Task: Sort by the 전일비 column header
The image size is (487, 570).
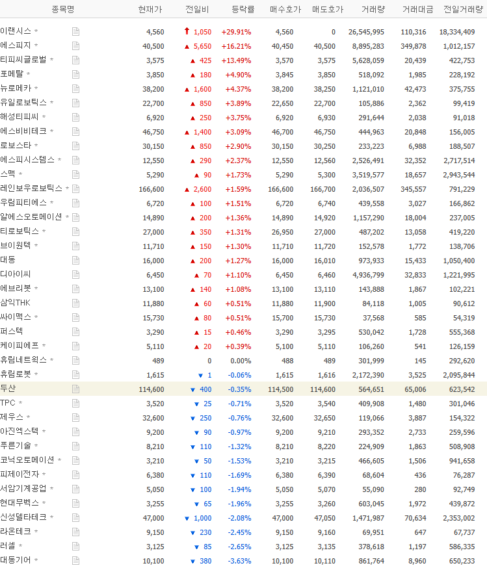Action: pos(197,10)
